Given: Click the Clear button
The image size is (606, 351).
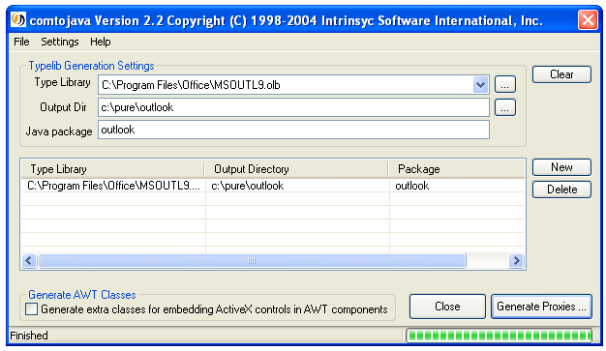Looking at the screenshot, I should [x=561, y=74].
